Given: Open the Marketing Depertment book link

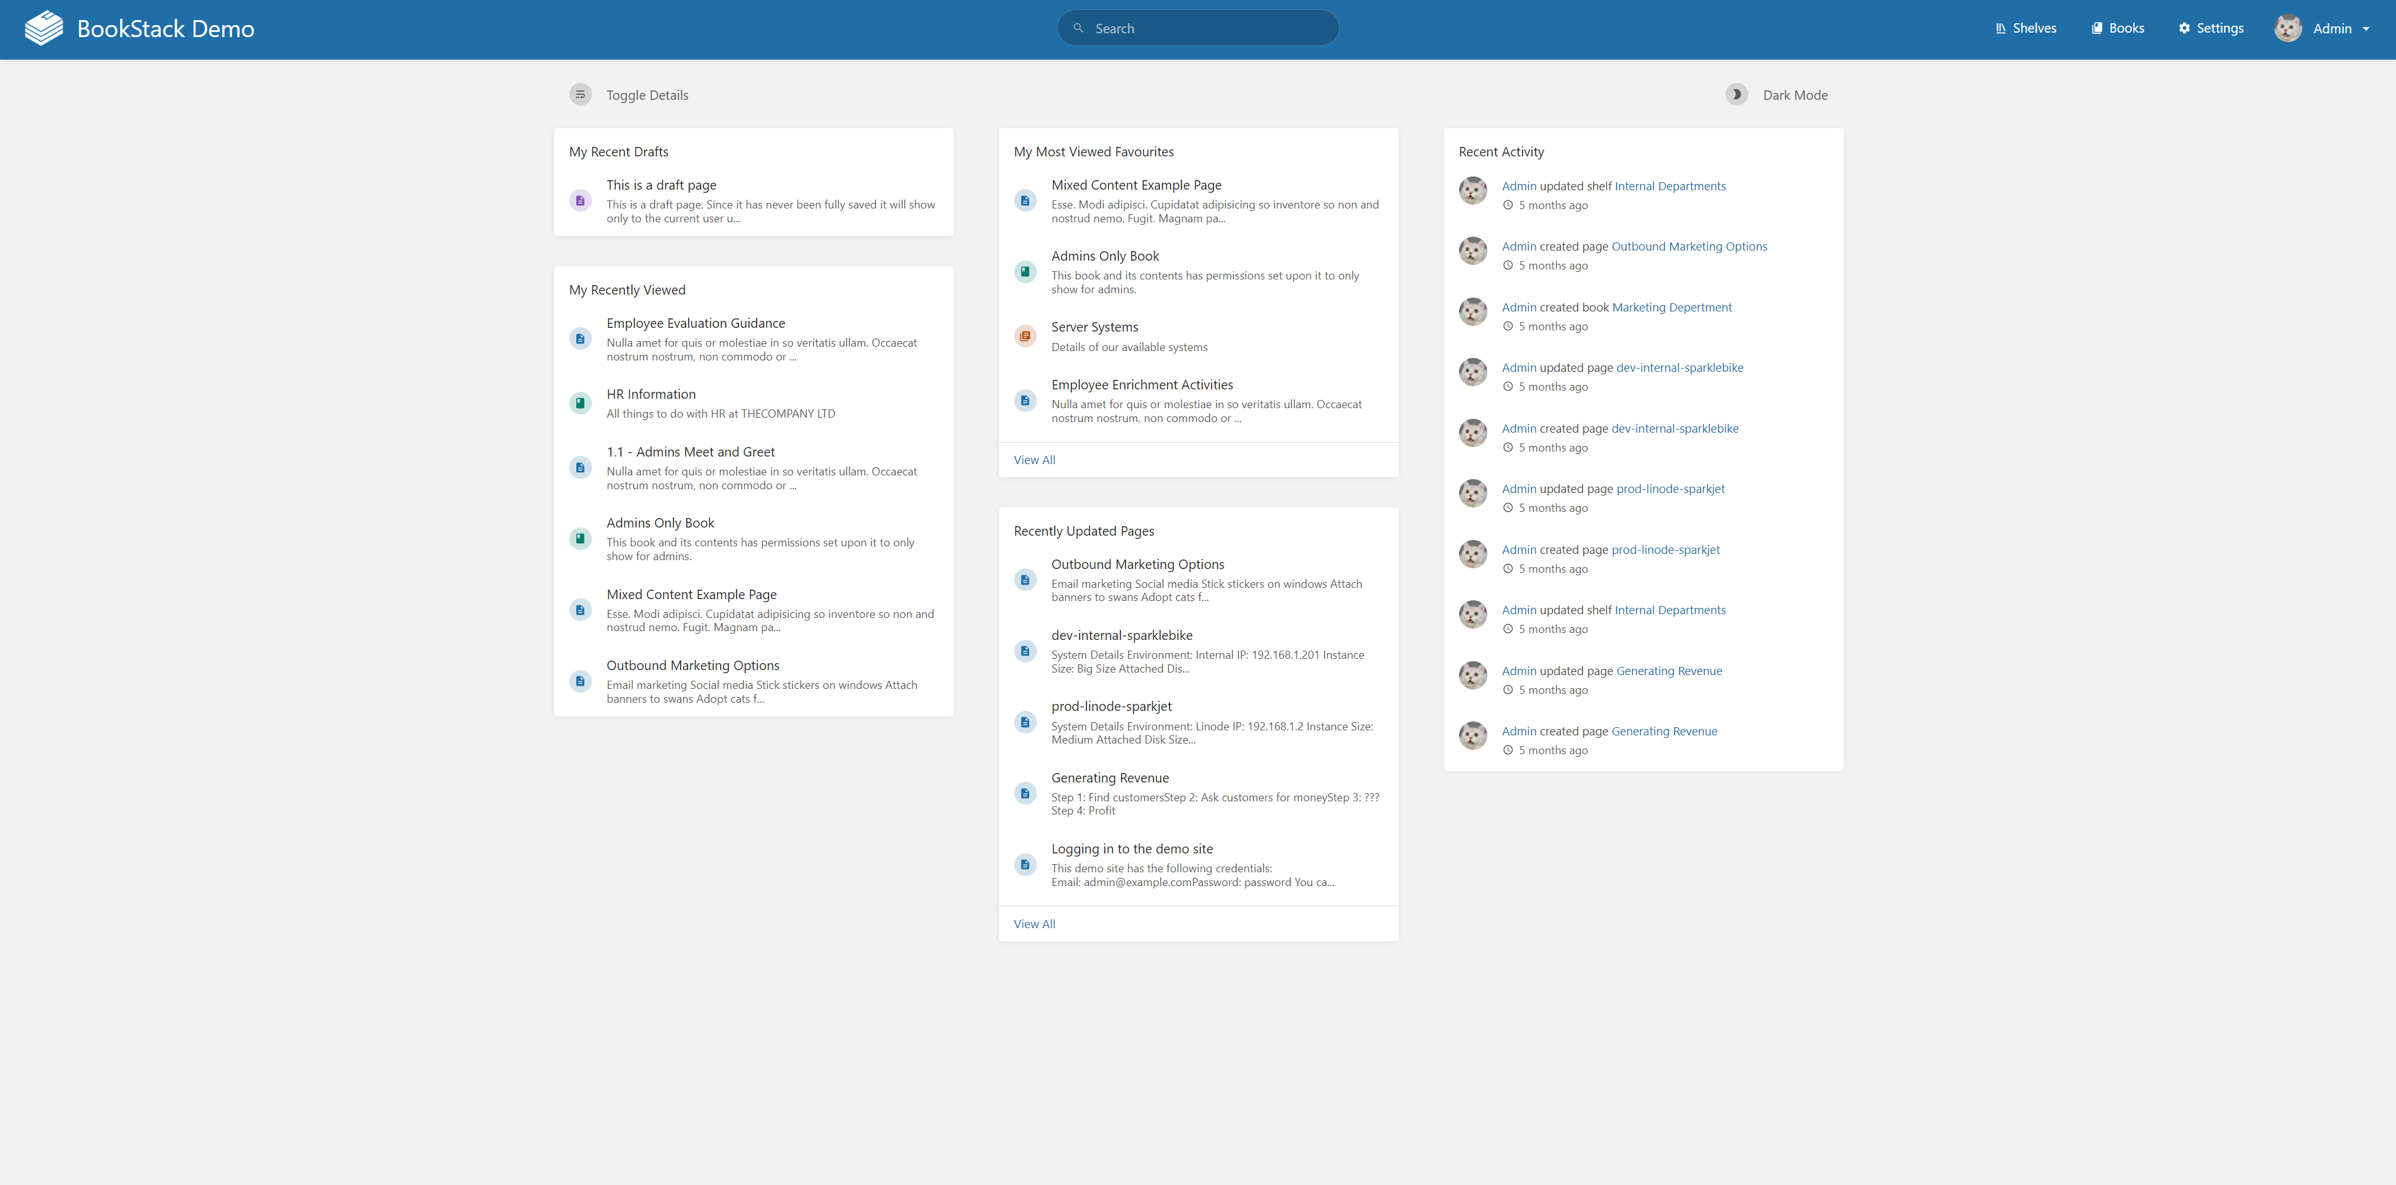Looking at the screenshot, I should click(x=1671, y=308).
